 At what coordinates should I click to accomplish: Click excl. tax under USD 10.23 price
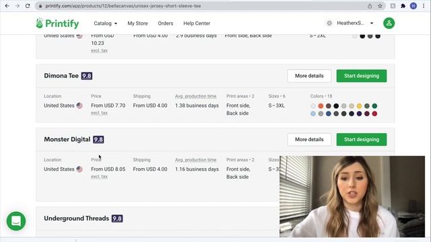pos(99,50)
